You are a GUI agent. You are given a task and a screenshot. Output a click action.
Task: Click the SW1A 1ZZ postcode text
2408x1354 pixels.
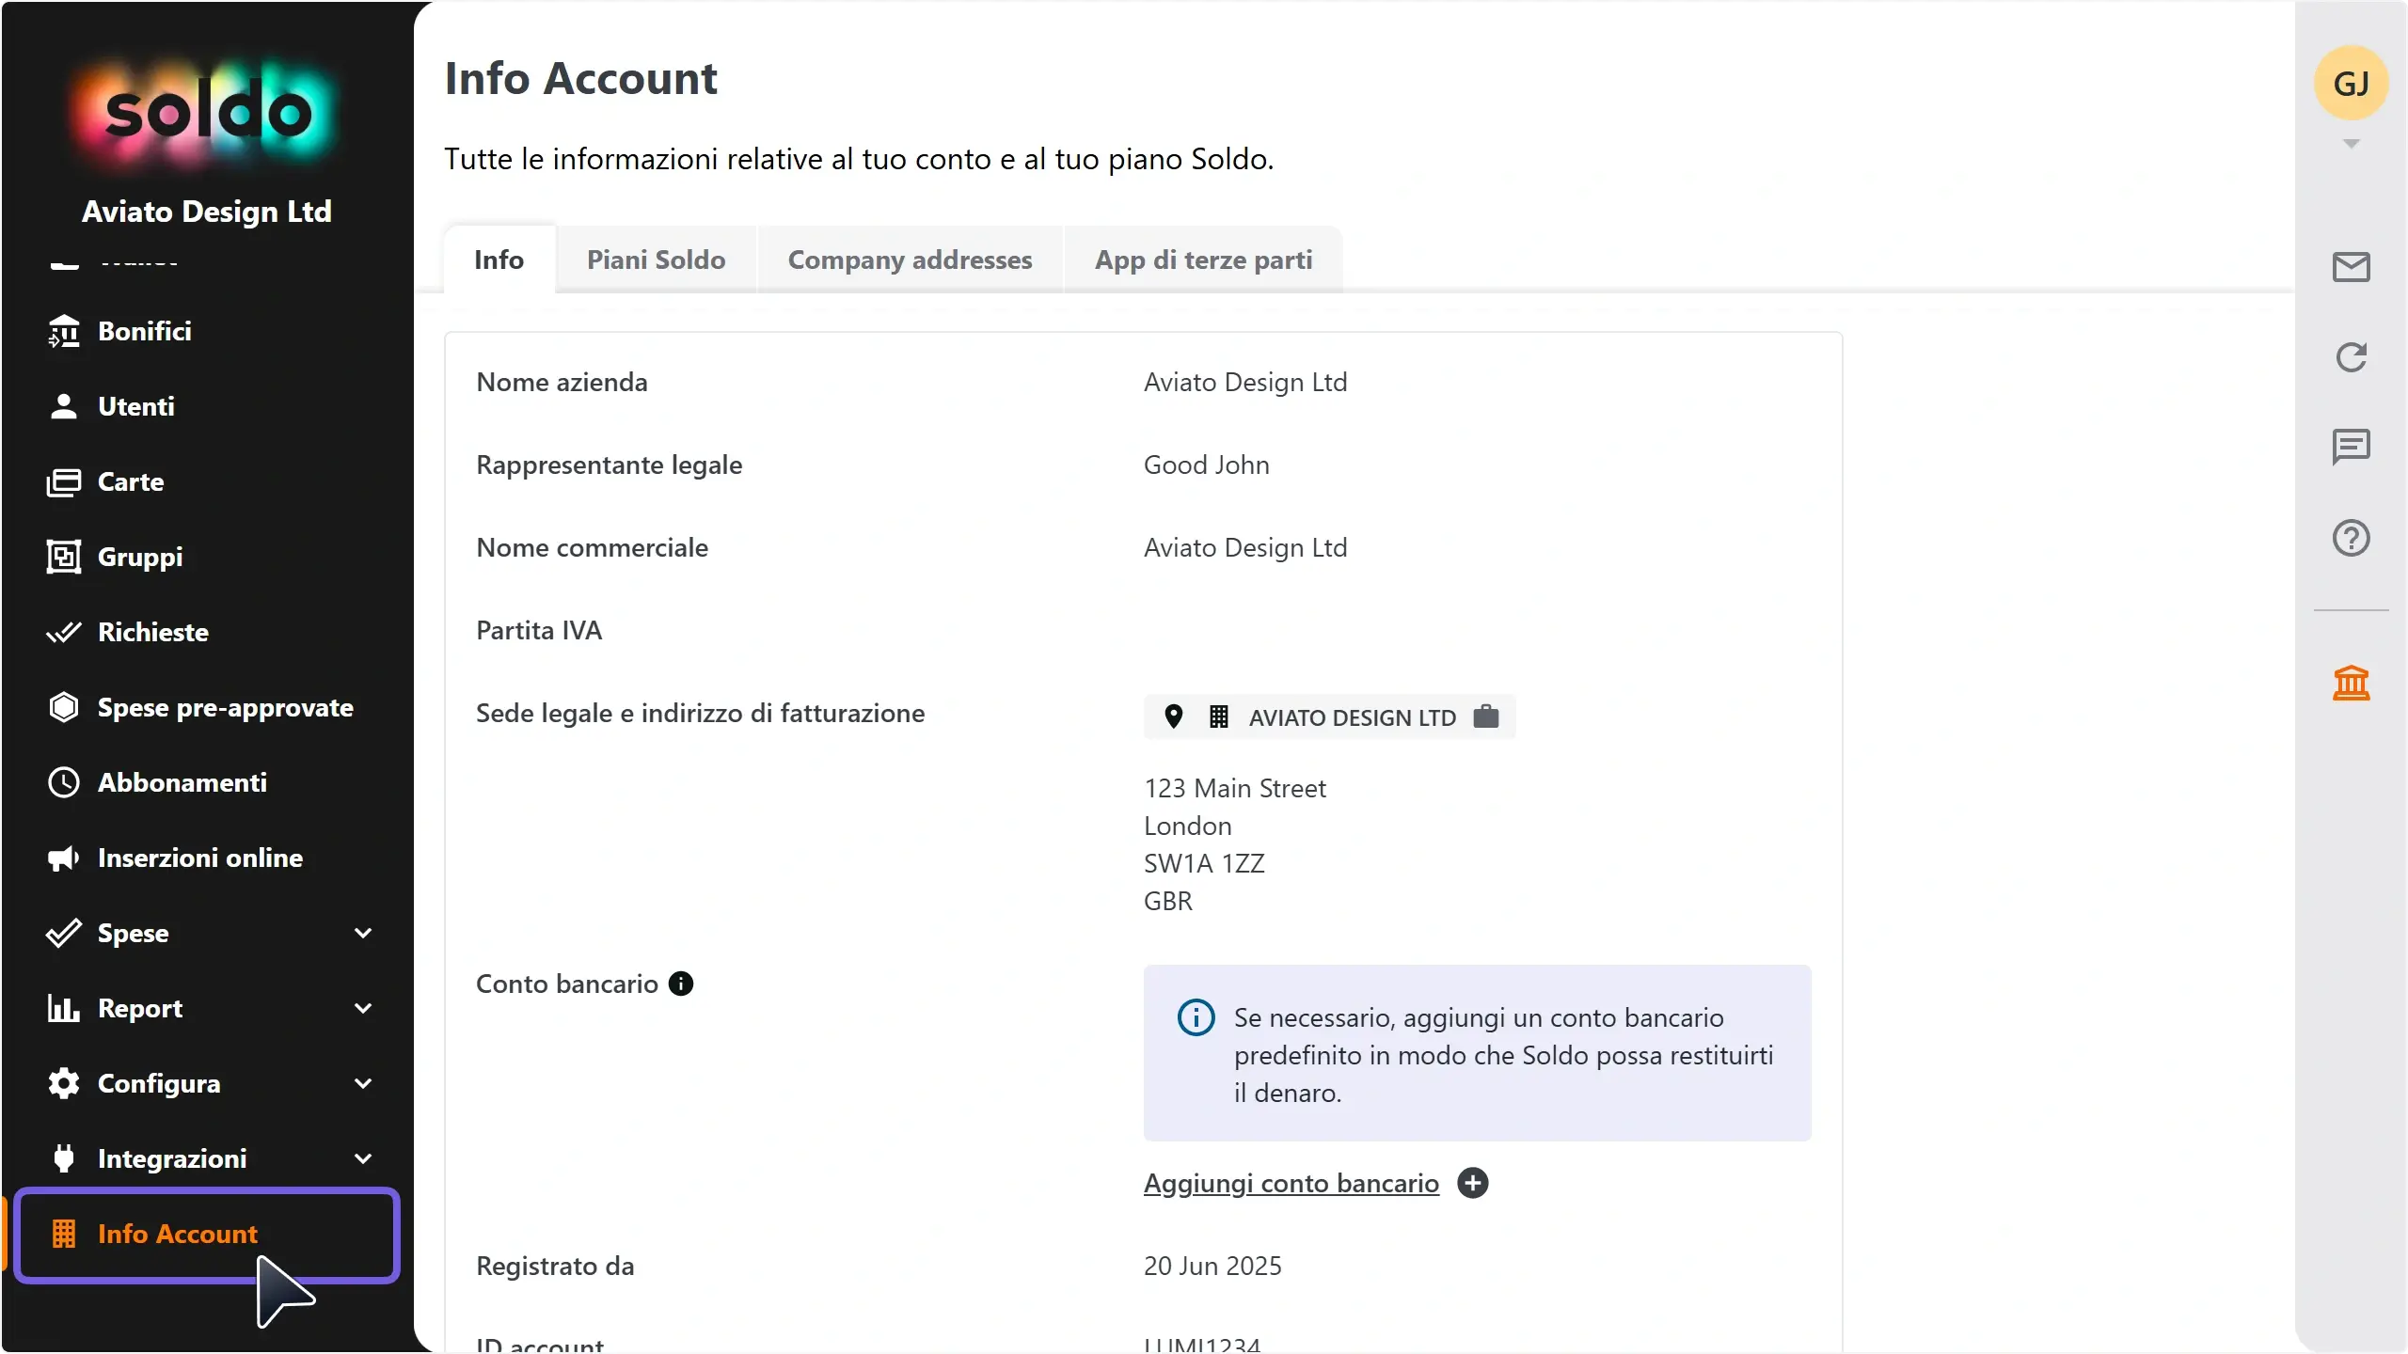(1204, 863)
